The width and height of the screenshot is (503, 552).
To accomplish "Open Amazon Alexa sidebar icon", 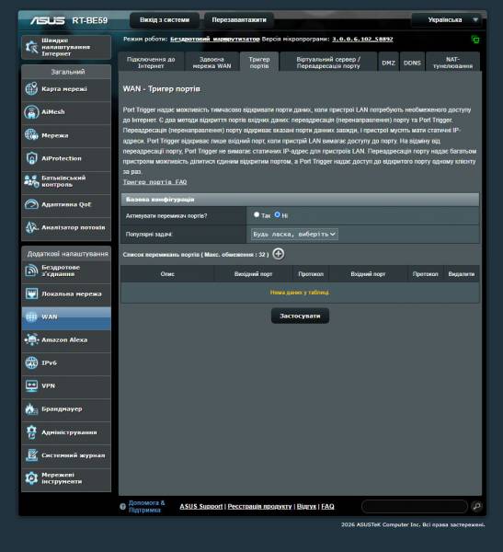I will tap(31, 339).
